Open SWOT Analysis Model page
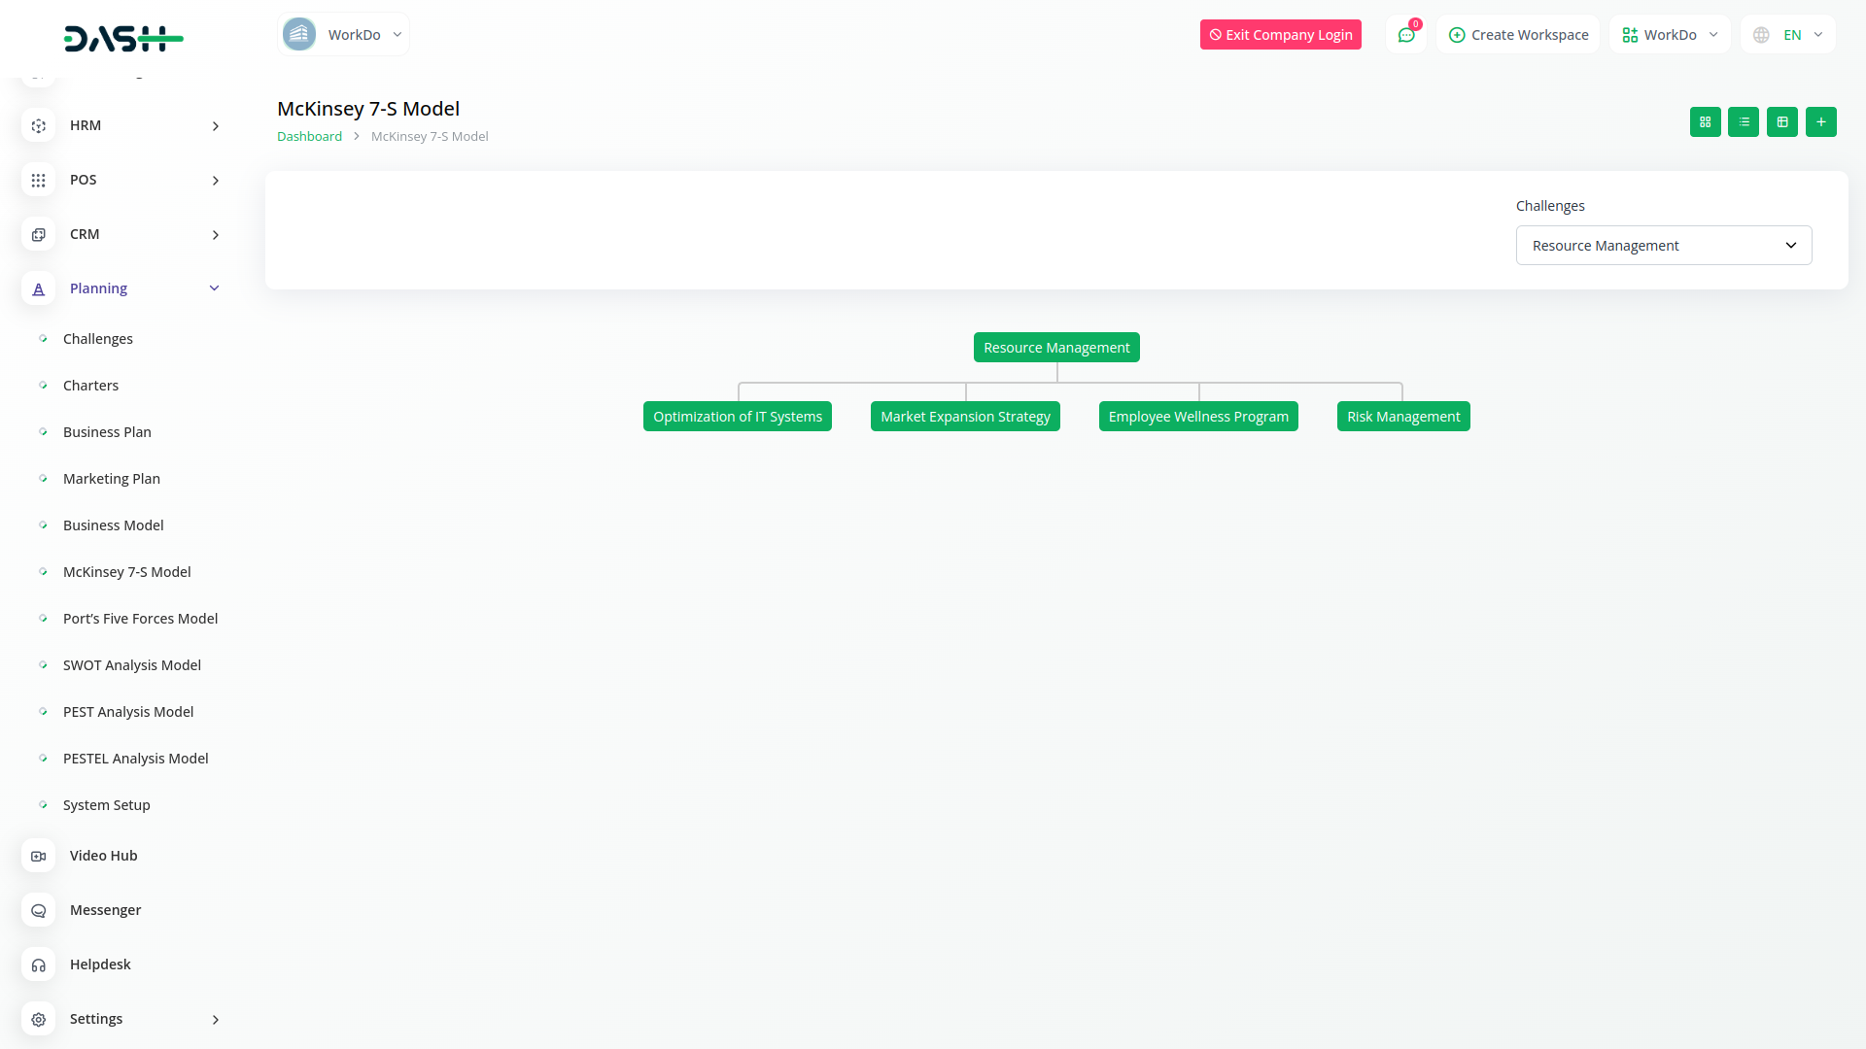This screenshot has width=1866, height=1049. coord(132,665)
